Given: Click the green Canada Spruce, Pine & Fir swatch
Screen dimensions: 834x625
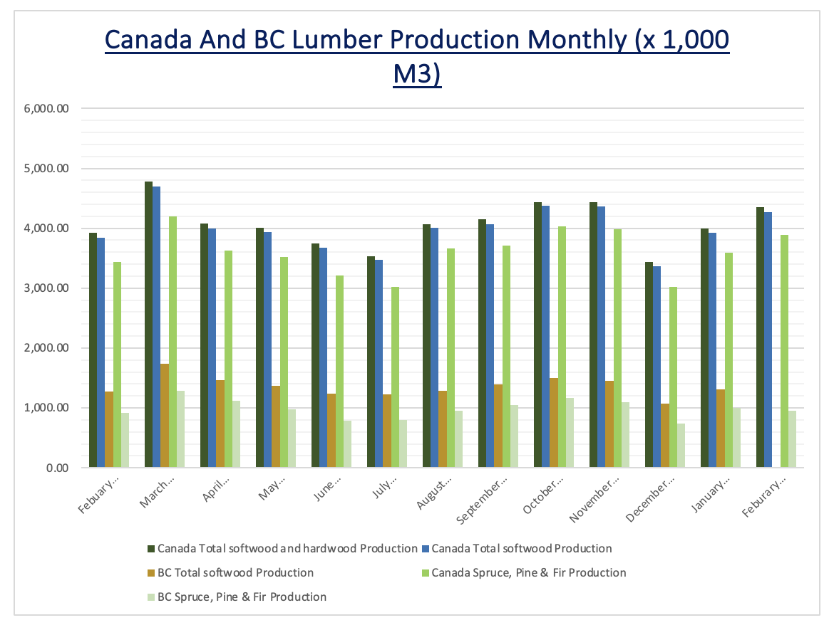Looking at the screenshot, I should tap(425, 573).
